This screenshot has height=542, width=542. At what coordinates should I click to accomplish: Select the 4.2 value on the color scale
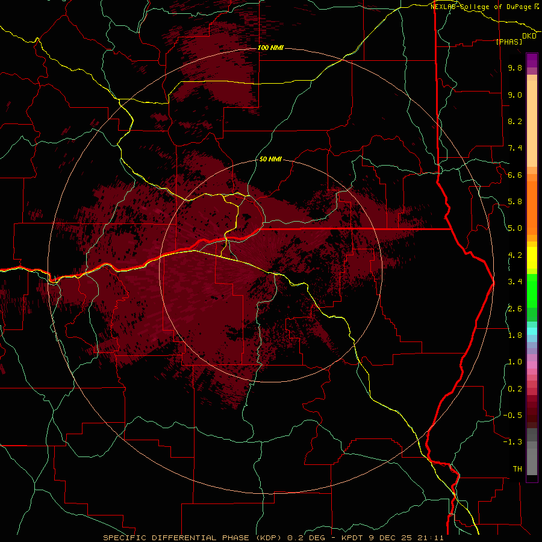click(515, 255)
